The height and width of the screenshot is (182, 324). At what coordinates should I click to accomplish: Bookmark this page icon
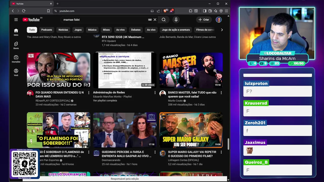click(48, 11)
